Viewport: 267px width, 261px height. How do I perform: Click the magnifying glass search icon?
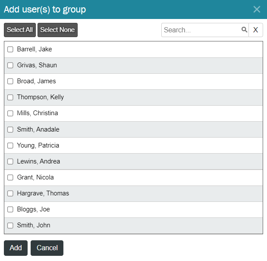pyautogui.click(x=244, y=30)
